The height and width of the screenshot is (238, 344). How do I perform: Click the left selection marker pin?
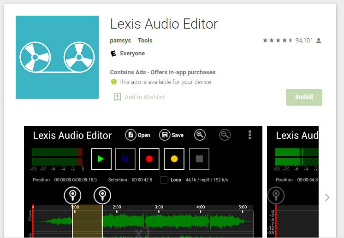click(x=72, y=195)
